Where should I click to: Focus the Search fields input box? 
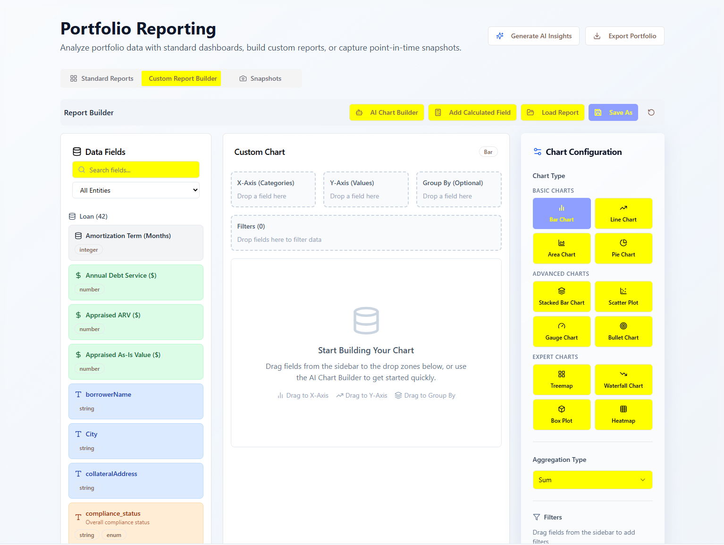point(136,170)
